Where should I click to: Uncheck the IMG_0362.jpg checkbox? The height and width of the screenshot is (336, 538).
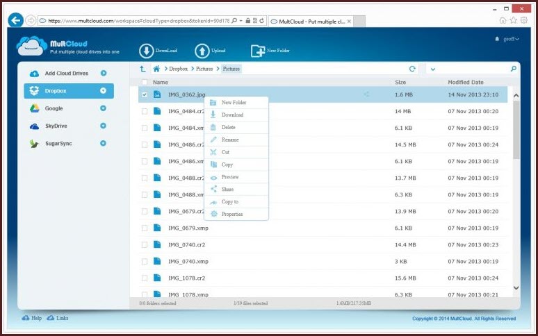pyautogui.click(x=145, y=94)
